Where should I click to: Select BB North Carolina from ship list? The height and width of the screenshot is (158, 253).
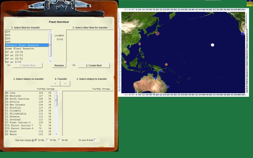coord(17,98)
